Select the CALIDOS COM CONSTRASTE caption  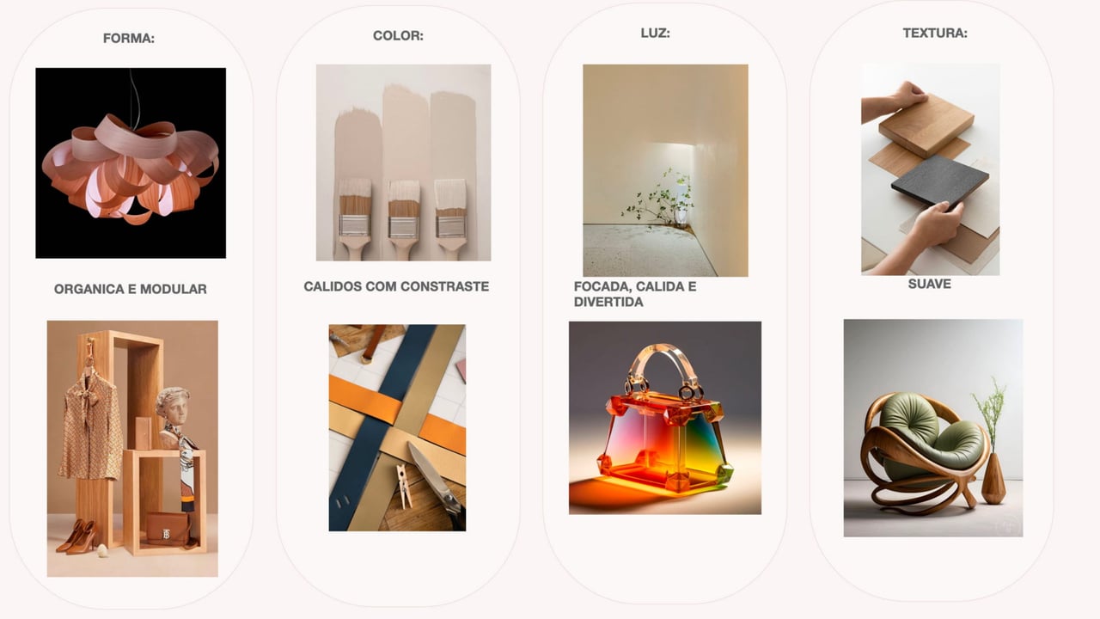coord(396,287)
